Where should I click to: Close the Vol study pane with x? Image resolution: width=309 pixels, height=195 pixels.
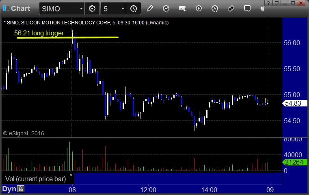71,175
